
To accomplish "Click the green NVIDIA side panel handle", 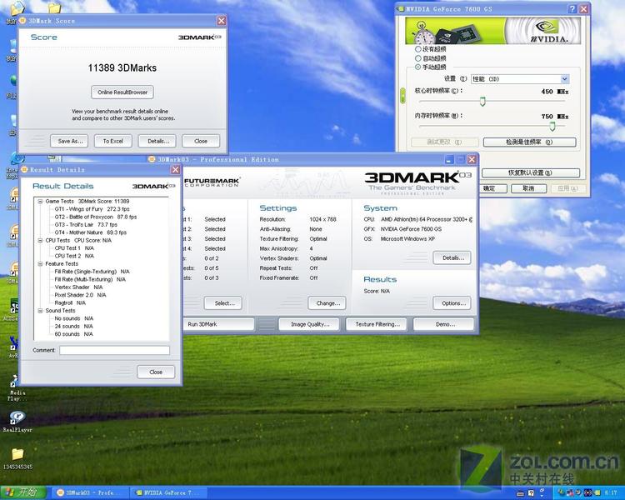I will [x=402, y=96].
